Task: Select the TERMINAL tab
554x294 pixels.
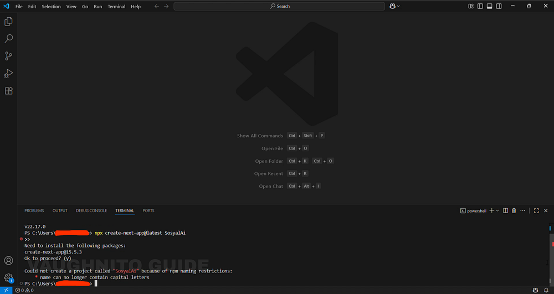Action: tap(125, 211)
